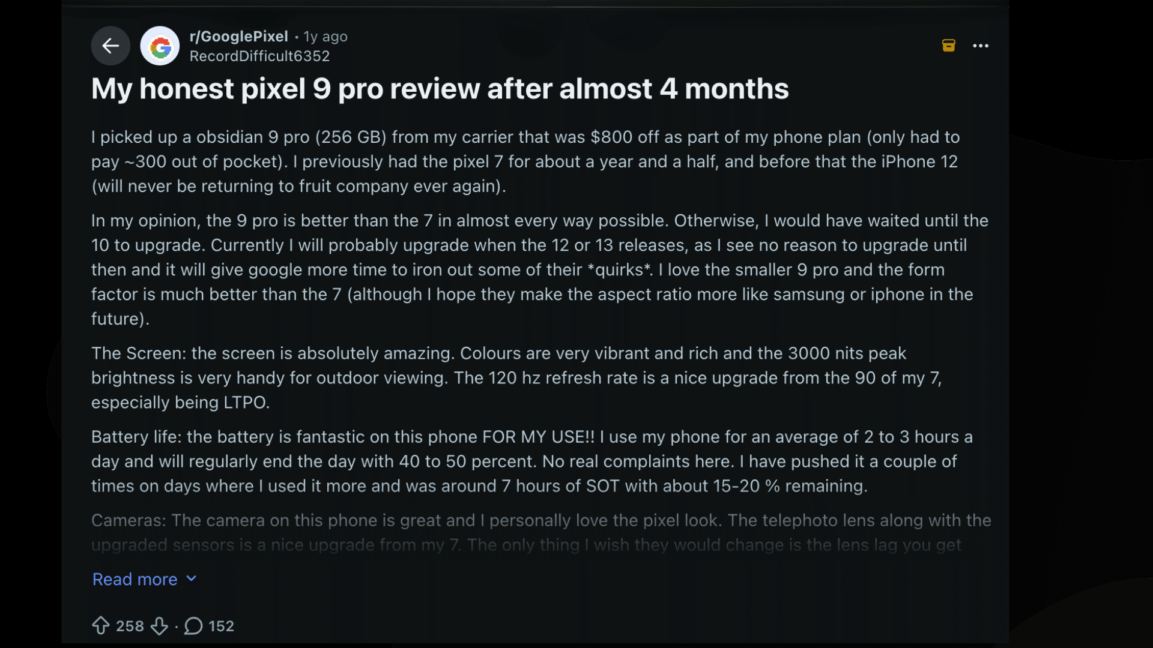Click the comment bubble icon
Screen dimensions: 1153x648
193,626
